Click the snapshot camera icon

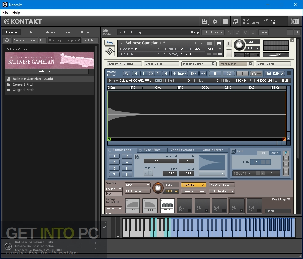coord(210,43)
